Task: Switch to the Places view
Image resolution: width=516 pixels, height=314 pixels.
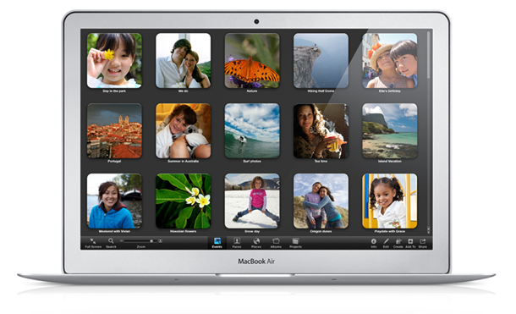Action: coord(256,241)
